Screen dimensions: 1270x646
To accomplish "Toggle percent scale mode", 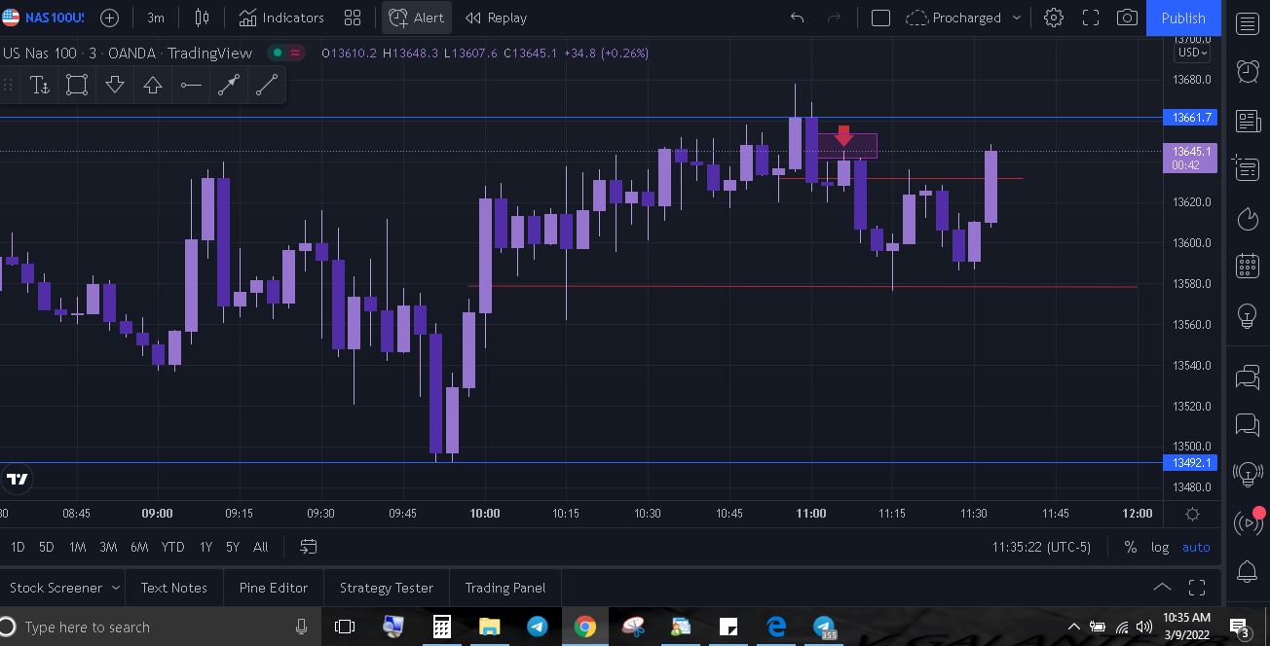I will click(1130, 547).
